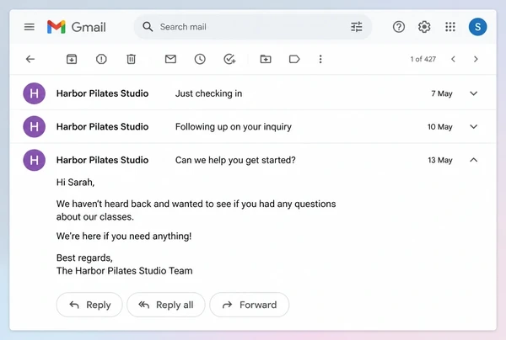Focus the Search mail field
The height and width of the screenshot is (340, 506).
point(253,27)
